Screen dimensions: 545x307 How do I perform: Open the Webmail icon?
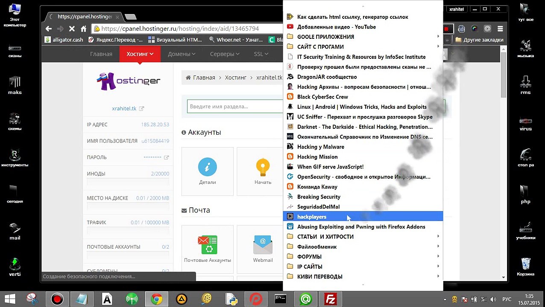[263, 249]
